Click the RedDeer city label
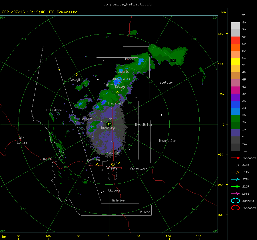Viewport: 257px width, 240px height. [x=121, y=86]
